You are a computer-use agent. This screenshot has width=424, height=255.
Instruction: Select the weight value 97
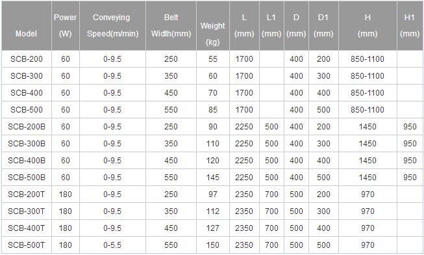213,195
